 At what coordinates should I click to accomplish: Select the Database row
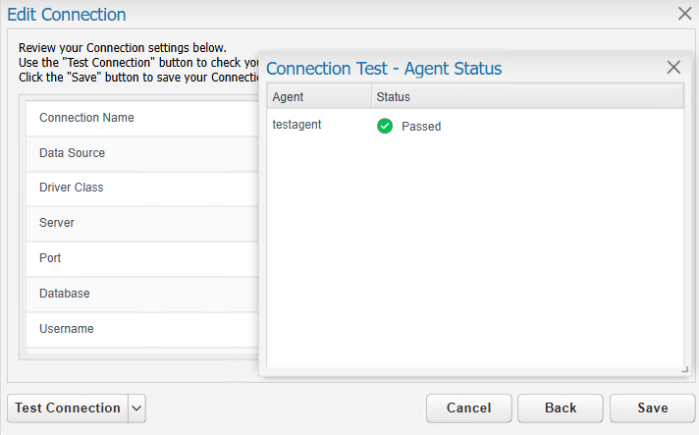tap(142, 294)
